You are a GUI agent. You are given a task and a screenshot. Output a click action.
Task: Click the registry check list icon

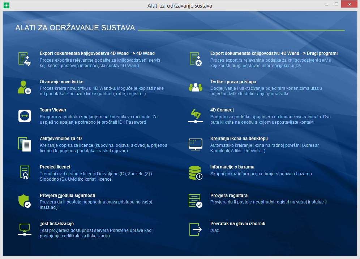[x=196, y=201]
